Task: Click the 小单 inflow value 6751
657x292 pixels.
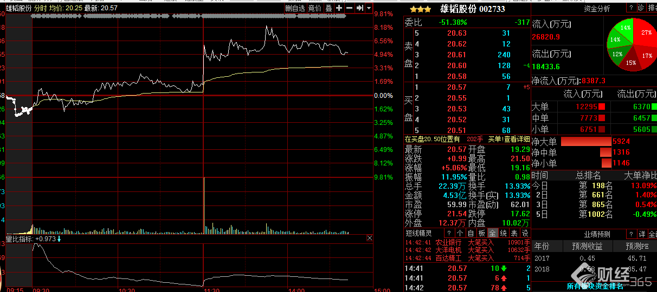Action: pos(589,129)
